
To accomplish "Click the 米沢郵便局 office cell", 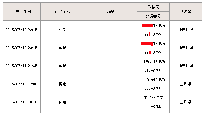I will [153, 98].
